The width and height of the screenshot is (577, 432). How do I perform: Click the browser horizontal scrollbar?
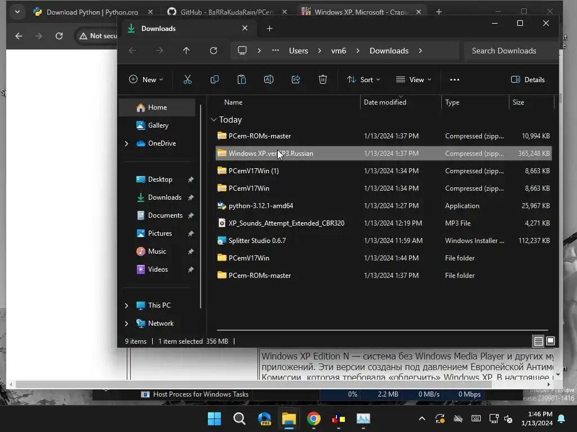[254, 384]
